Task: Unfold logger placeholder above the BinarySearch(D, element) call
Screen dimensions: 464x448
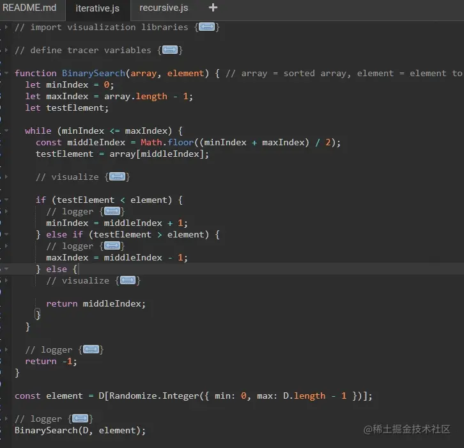Action: [x=81, y=419]
